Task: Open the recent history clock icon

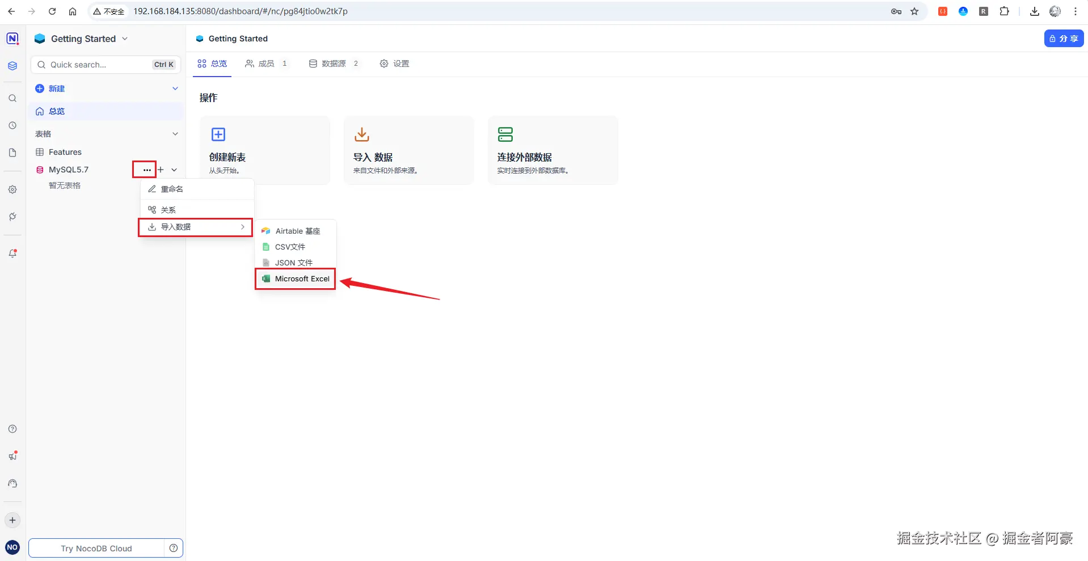Action: coord(12,125)
